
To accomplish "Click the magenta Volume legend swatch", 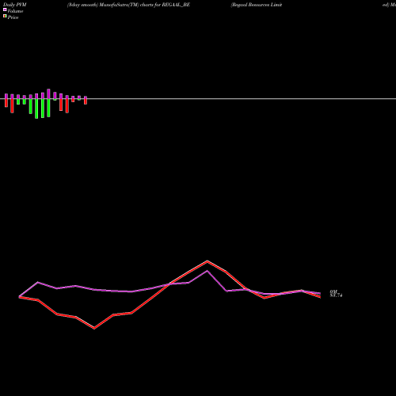I will pos(5,10).
